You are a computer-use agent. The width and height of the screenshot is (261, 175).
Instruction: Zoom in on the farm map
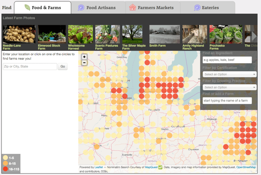(84, 57)
